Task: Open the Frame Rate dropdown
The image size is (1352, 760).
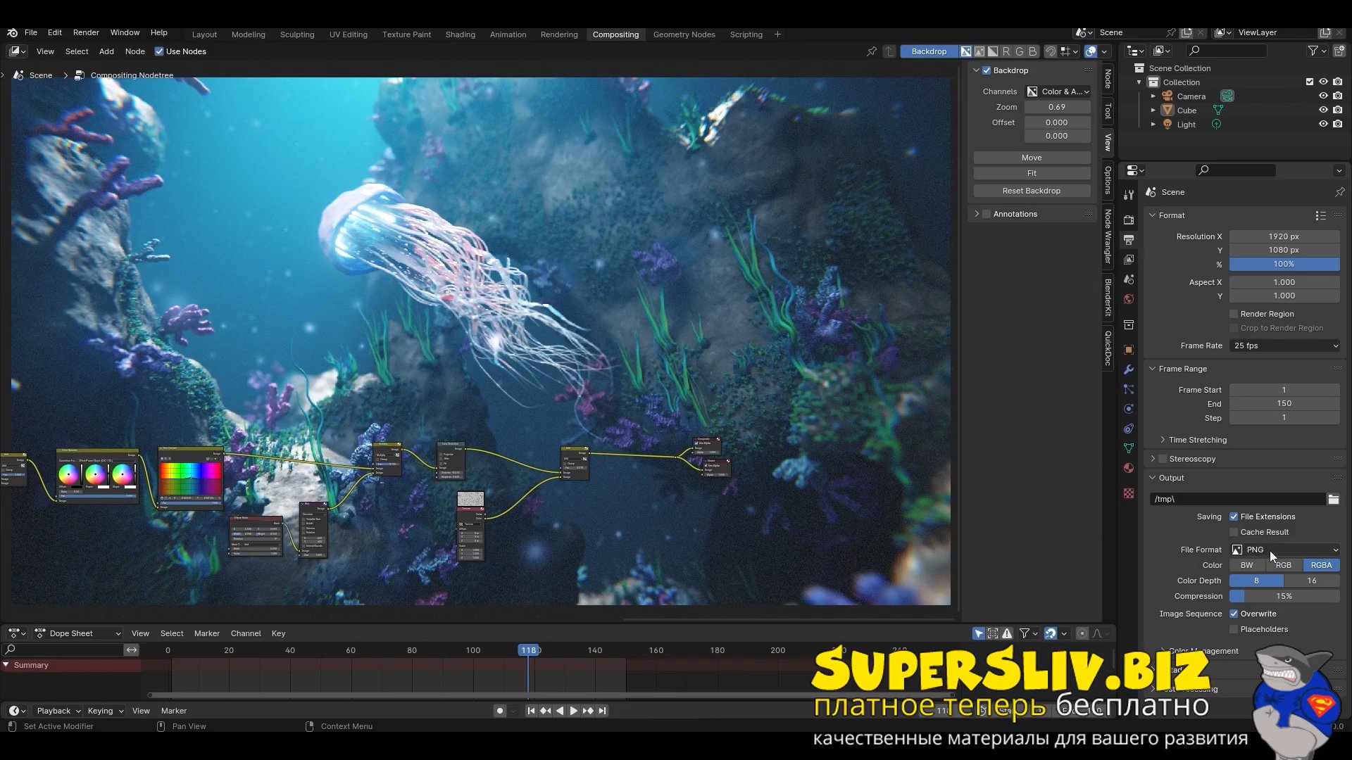Action: click(x=1284, y=346)
